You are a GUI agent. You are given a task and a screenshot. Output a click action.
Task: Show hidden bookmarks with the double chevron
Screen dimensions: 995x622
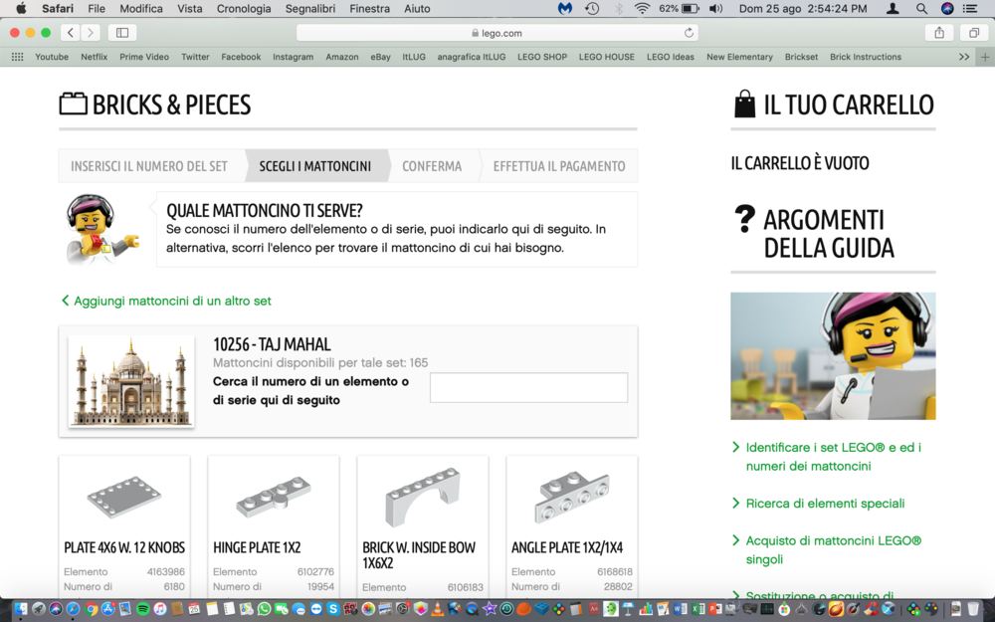pos(964,57)
